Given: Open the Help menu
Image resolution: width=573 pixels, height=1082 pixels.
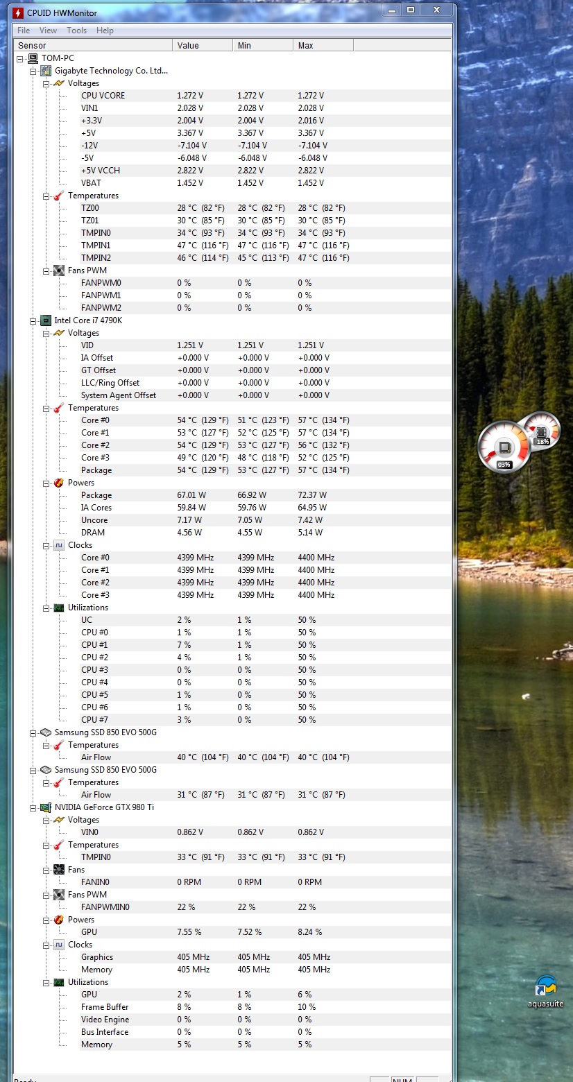Looking at the screenshot, I should pyautogui.click(x=105, y=31).
